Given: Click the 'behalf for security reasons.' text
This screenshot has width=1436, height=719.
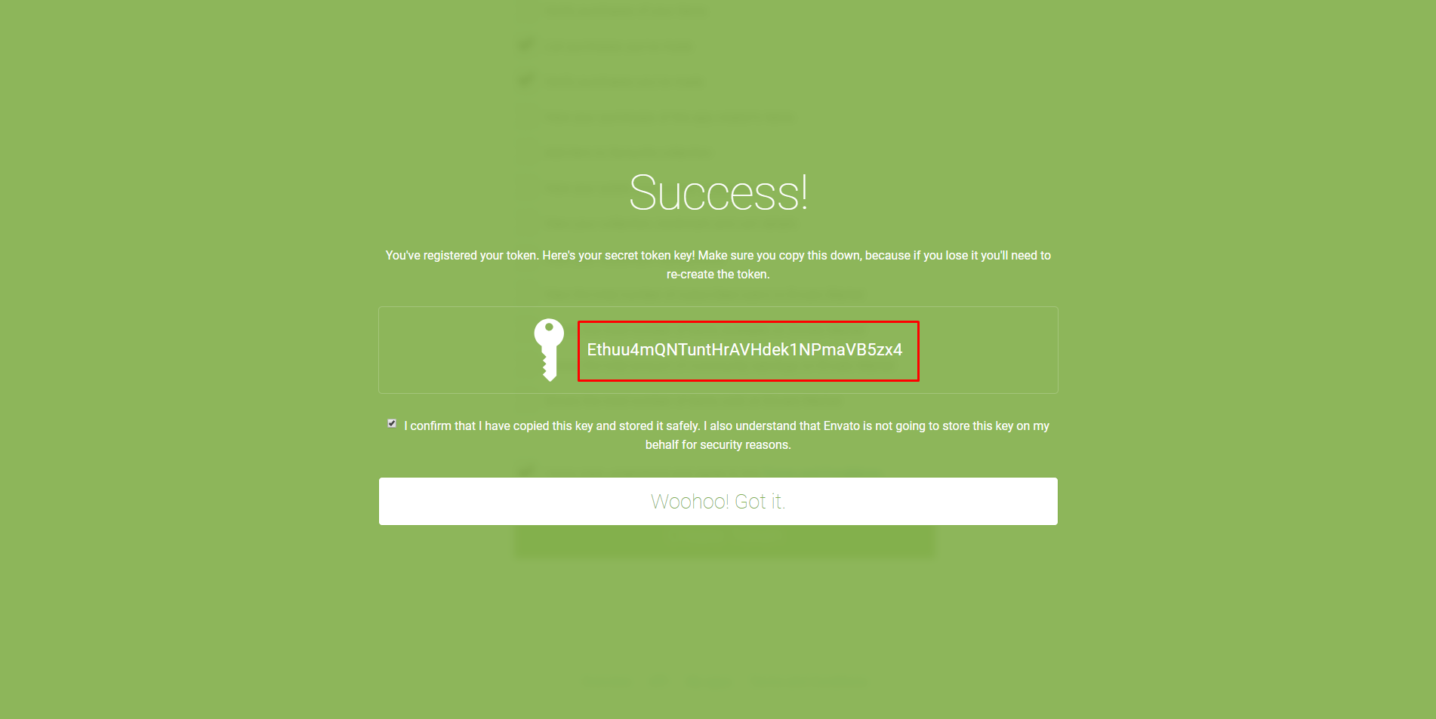Looking at the screenshot, I should [718, 445].
